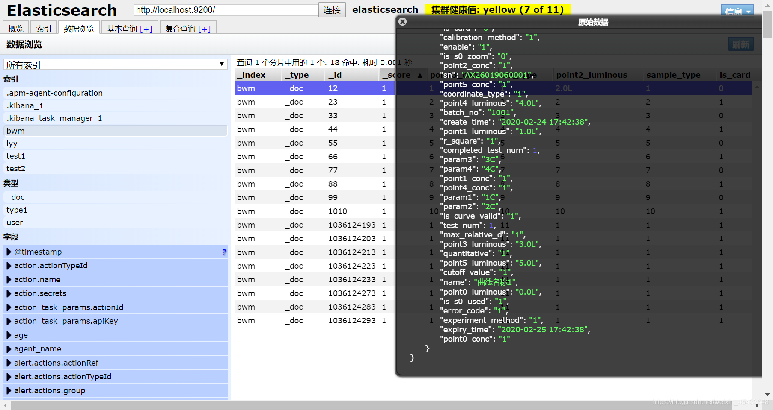Image resolution: width=773 pixels, height=410 pixels.
Task: Select the lyy index
Action: pyautogui.click(x=116, y=143)
